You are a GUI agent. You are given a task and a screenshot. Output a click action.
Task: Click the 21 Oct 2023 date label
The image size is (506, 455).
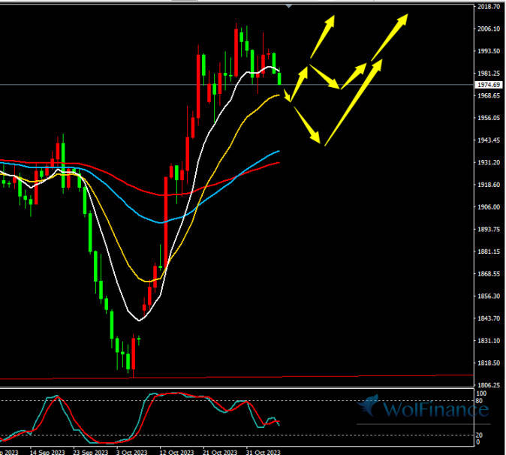click(x=220, y=452)
